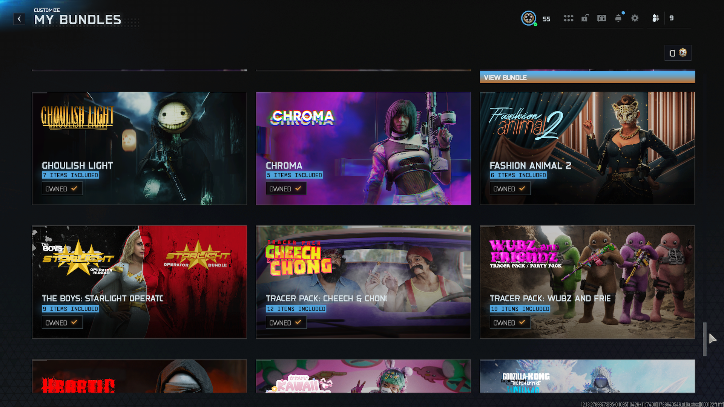Click the COD Points coin balance
Screen dimensions: 724x407
678,53
